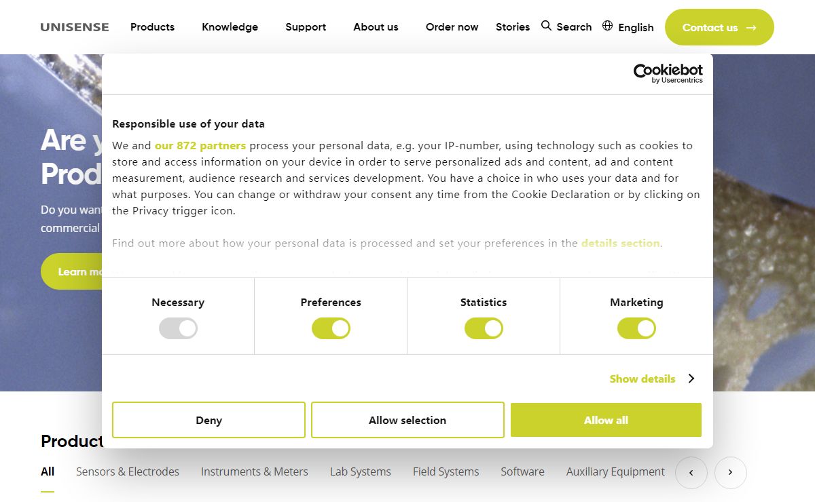Switch to the Lab Systems tab
The image size is (815, 502).
tap(360, 471)
